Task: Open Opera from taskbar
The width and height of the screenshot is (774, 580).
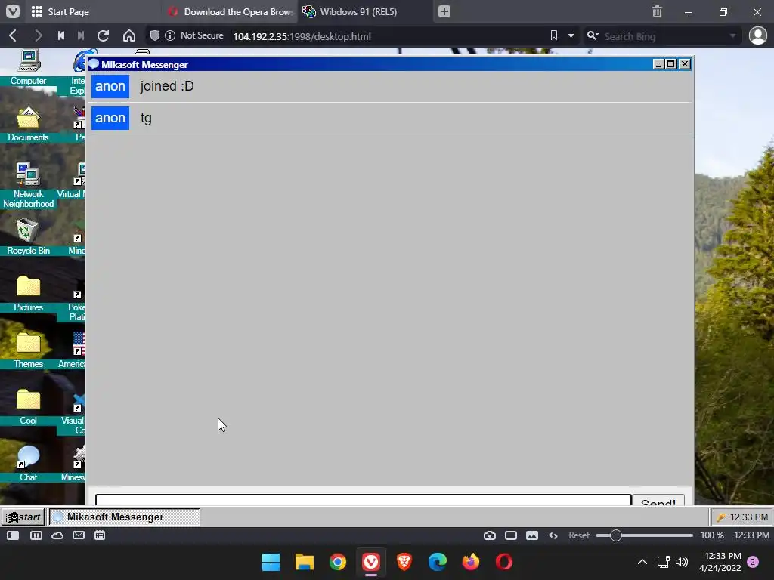Action: [x=504, y=562]
